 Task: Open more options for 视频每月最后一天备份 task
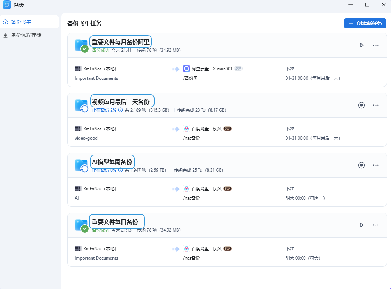coord(376,105)
